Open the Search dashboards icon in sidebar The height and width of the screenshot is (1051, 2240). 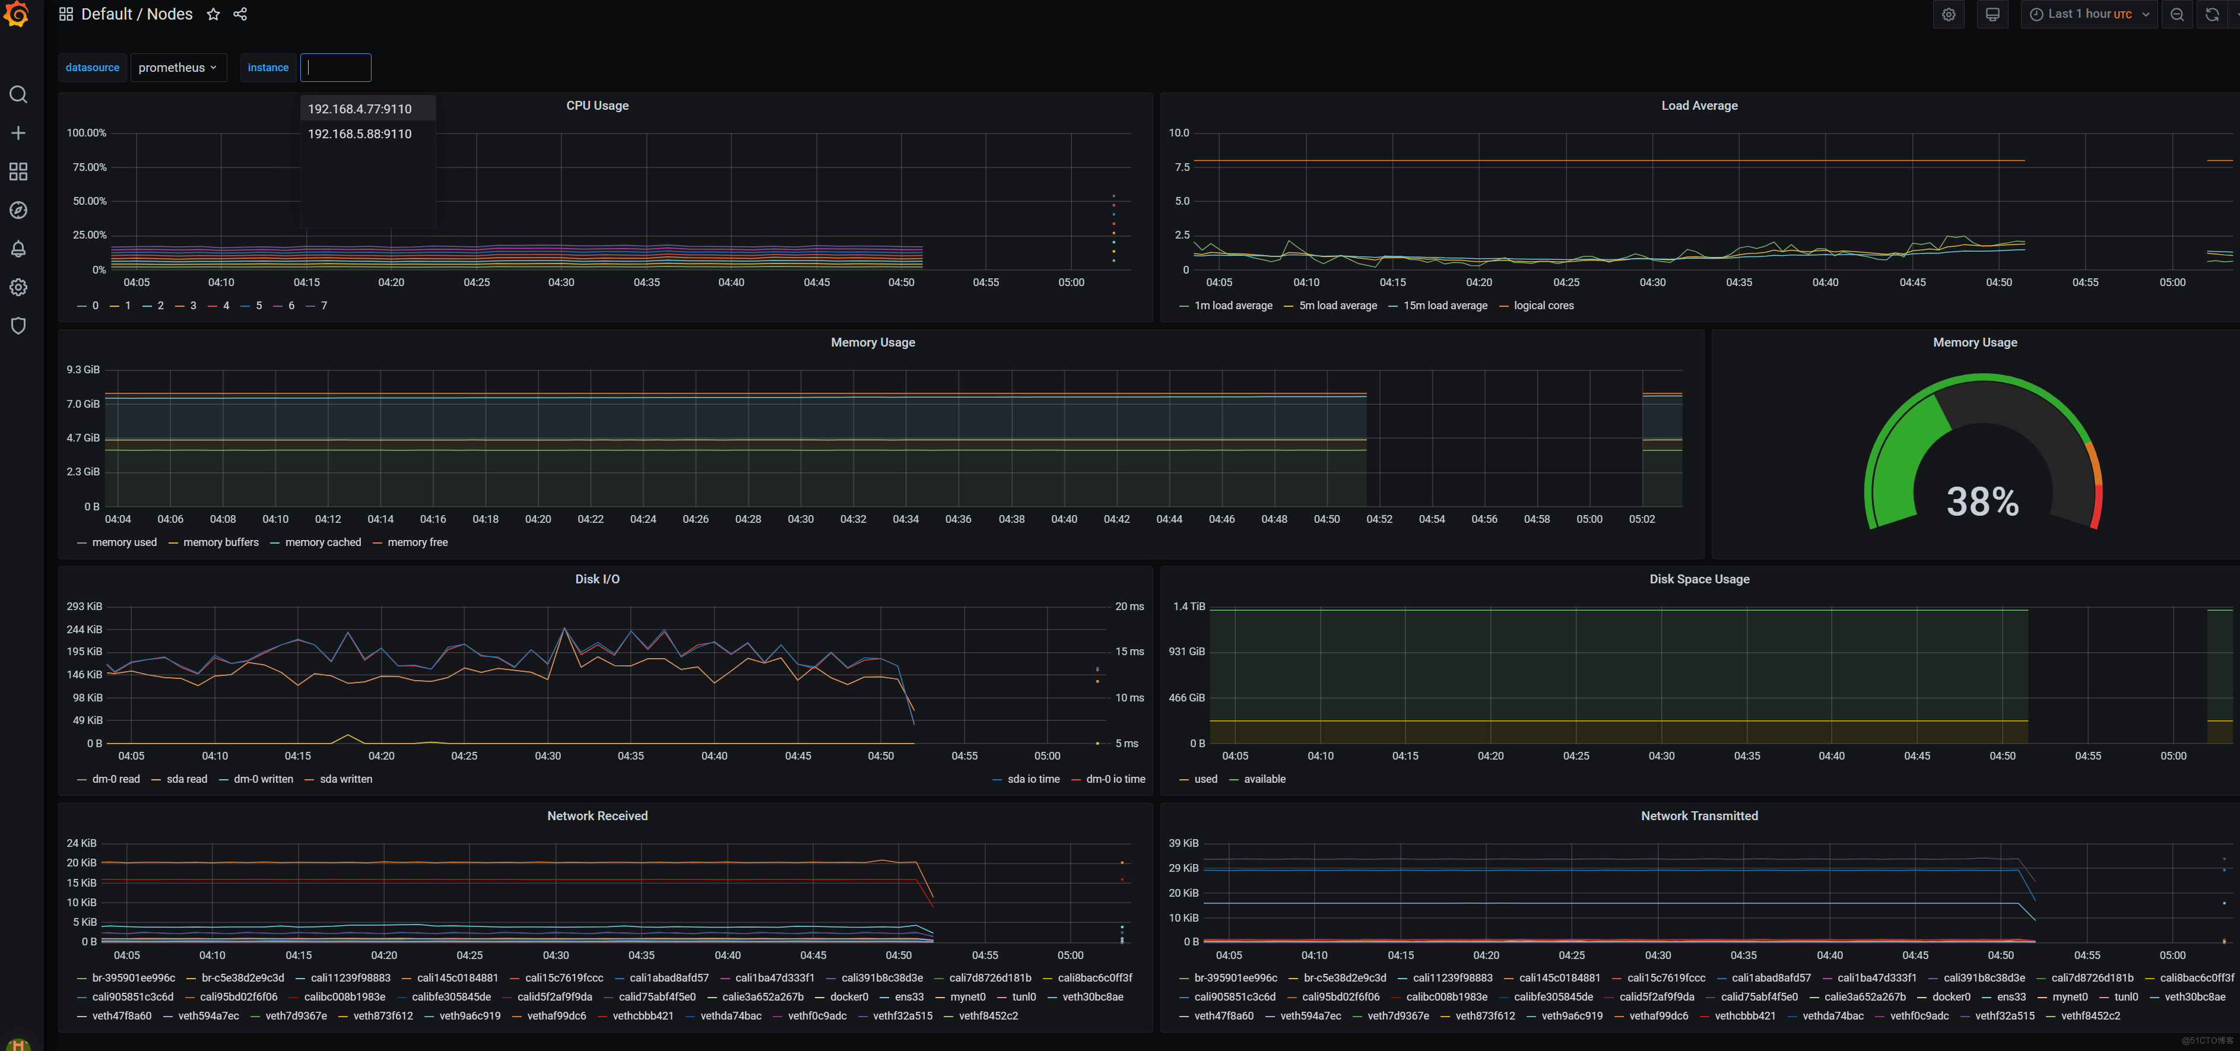click(x=18, y=94)
